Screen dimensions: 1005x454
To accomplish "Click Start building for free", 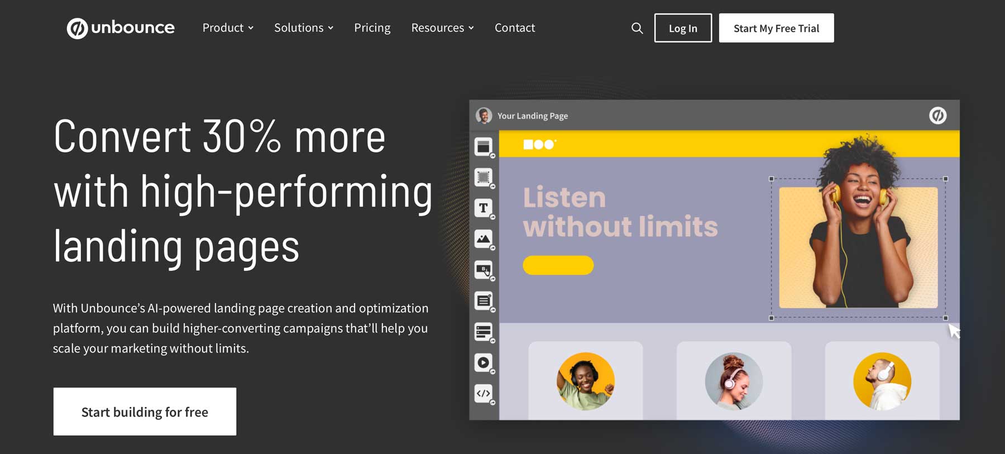I will tap(145, 412).
